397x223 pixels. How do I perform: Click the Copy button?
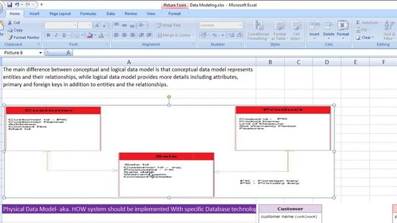pos(15,30)
